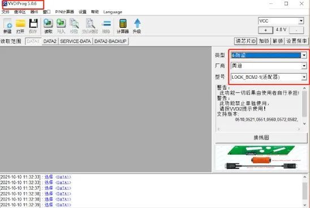Open the PIN计算器 menu
Screen dimensions: 310x208
[x=64, y=12]
